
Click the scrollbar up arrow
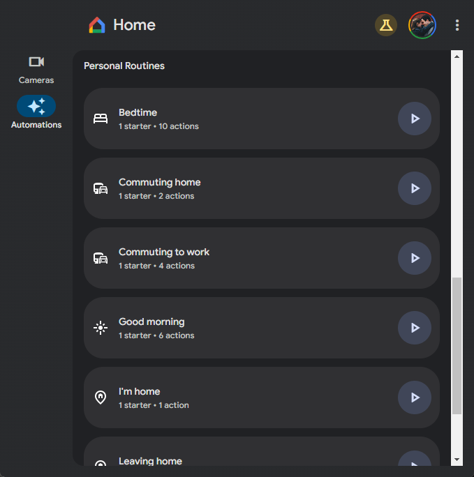point(457,56)
